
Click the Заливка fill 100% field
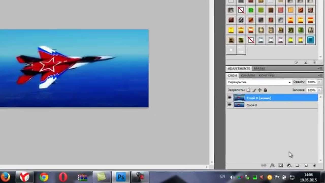click(312, 90)
